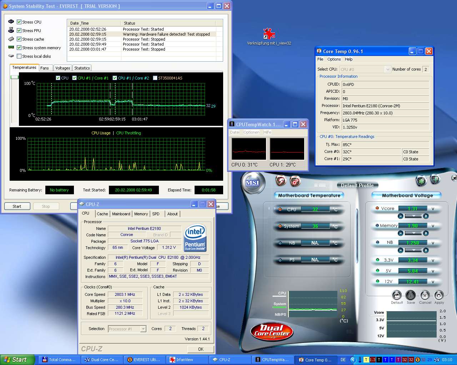Image resolution: width=457 pixels, height=365 pixels.
Task: Expand the Vcore voltage dropdown
Action: (413, 216)
